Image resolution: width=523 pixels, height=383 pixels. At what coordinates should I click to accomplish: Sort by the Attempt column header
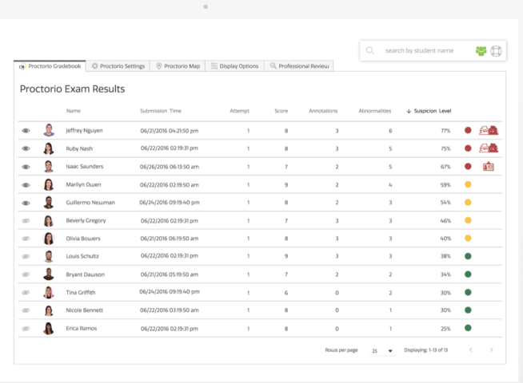239,111
